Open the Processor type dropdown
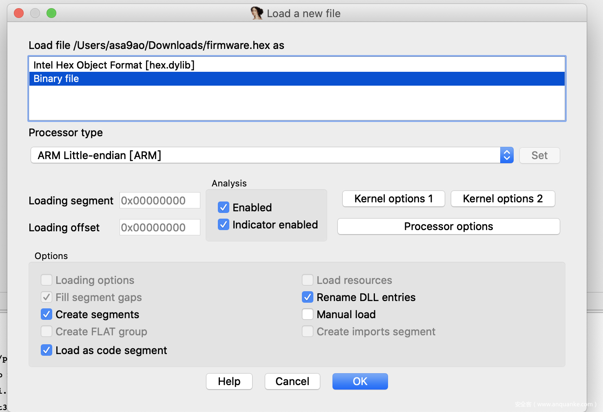Screen dimensions: 603x412 pos(506,155)
